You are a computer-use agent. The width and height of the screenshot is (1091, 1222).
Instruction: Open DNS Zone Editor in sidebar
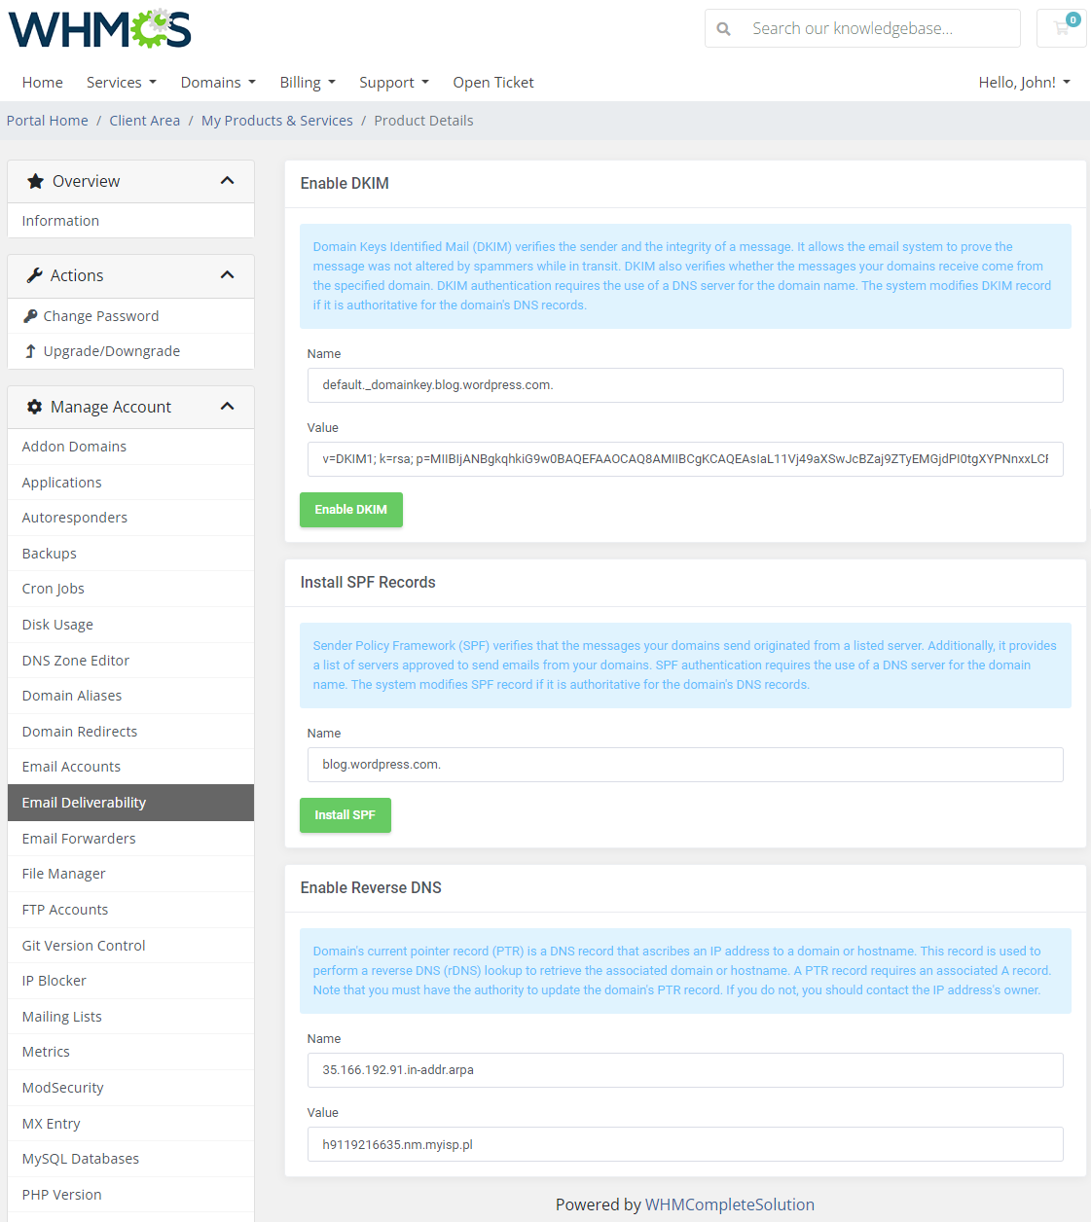click(x=130, y=661)
